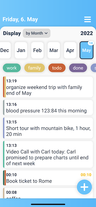Open the blood pressure 123:84 entry
Viewport: 96px width, 207px height.
coord(48,107)
